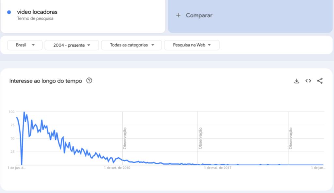Click the embed code icon above the chart
Screen dimensions: 334x193
(308, 81)
